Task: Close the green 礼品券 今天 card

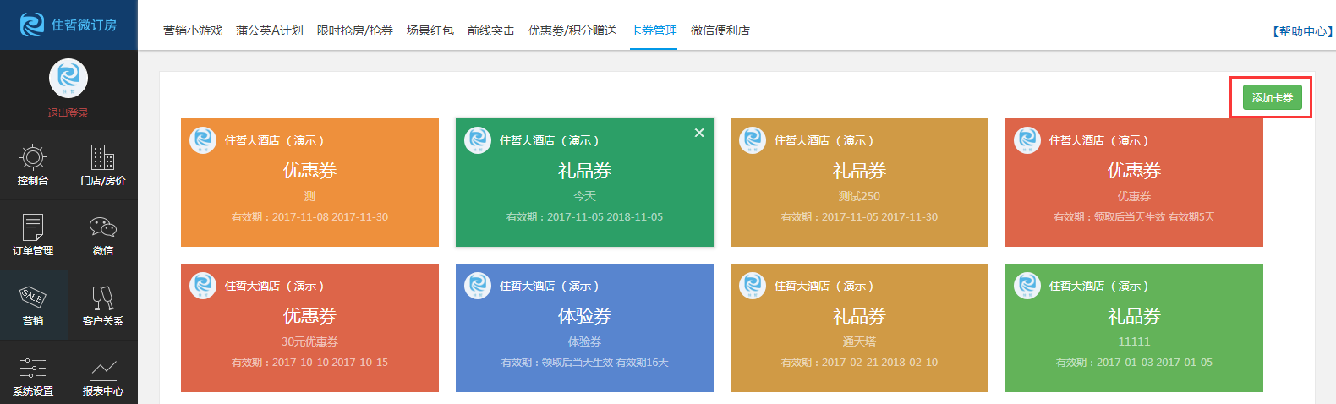Action: coord(699,133)
